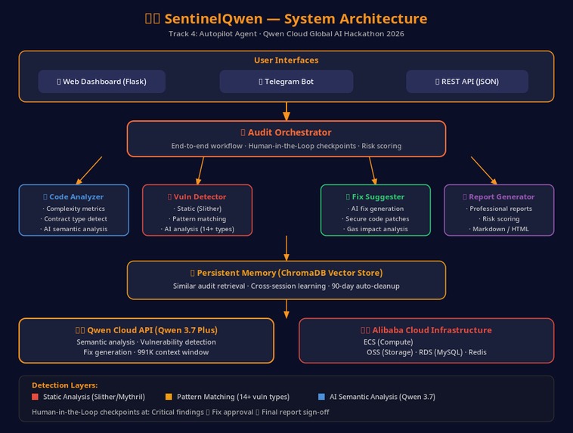Select the Qwen Cloud API (Qwen 3.7 Plus) heading
573x433 pixels.
click(147, 330)
